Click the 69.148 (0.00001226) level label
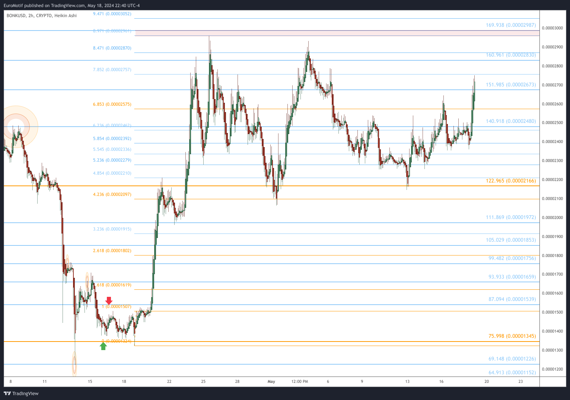The image size is (570, 400). tap(512, 359)
